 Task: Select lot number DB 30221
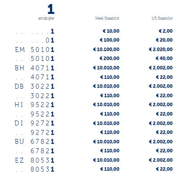[35, 86]
